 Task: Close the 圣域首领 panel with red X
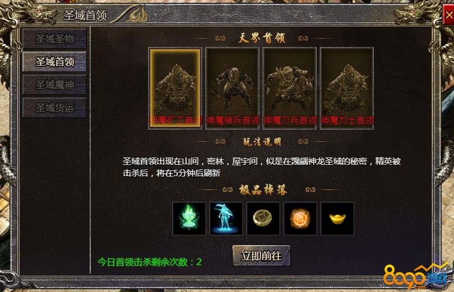(x=448, y=15)
